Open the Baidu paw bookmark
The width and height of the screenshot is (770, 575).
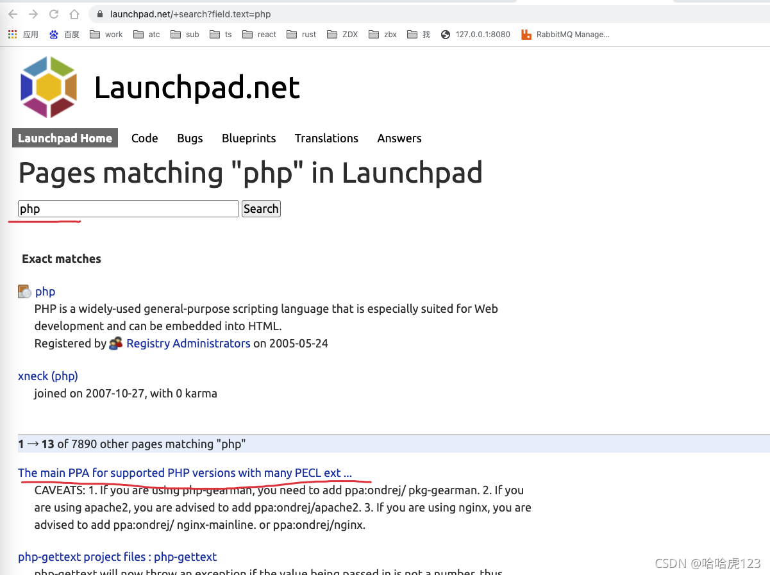click(54, 35)
